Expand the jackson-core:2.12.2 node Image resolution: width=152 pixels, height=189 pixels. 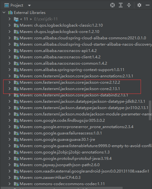click(9, 82)
